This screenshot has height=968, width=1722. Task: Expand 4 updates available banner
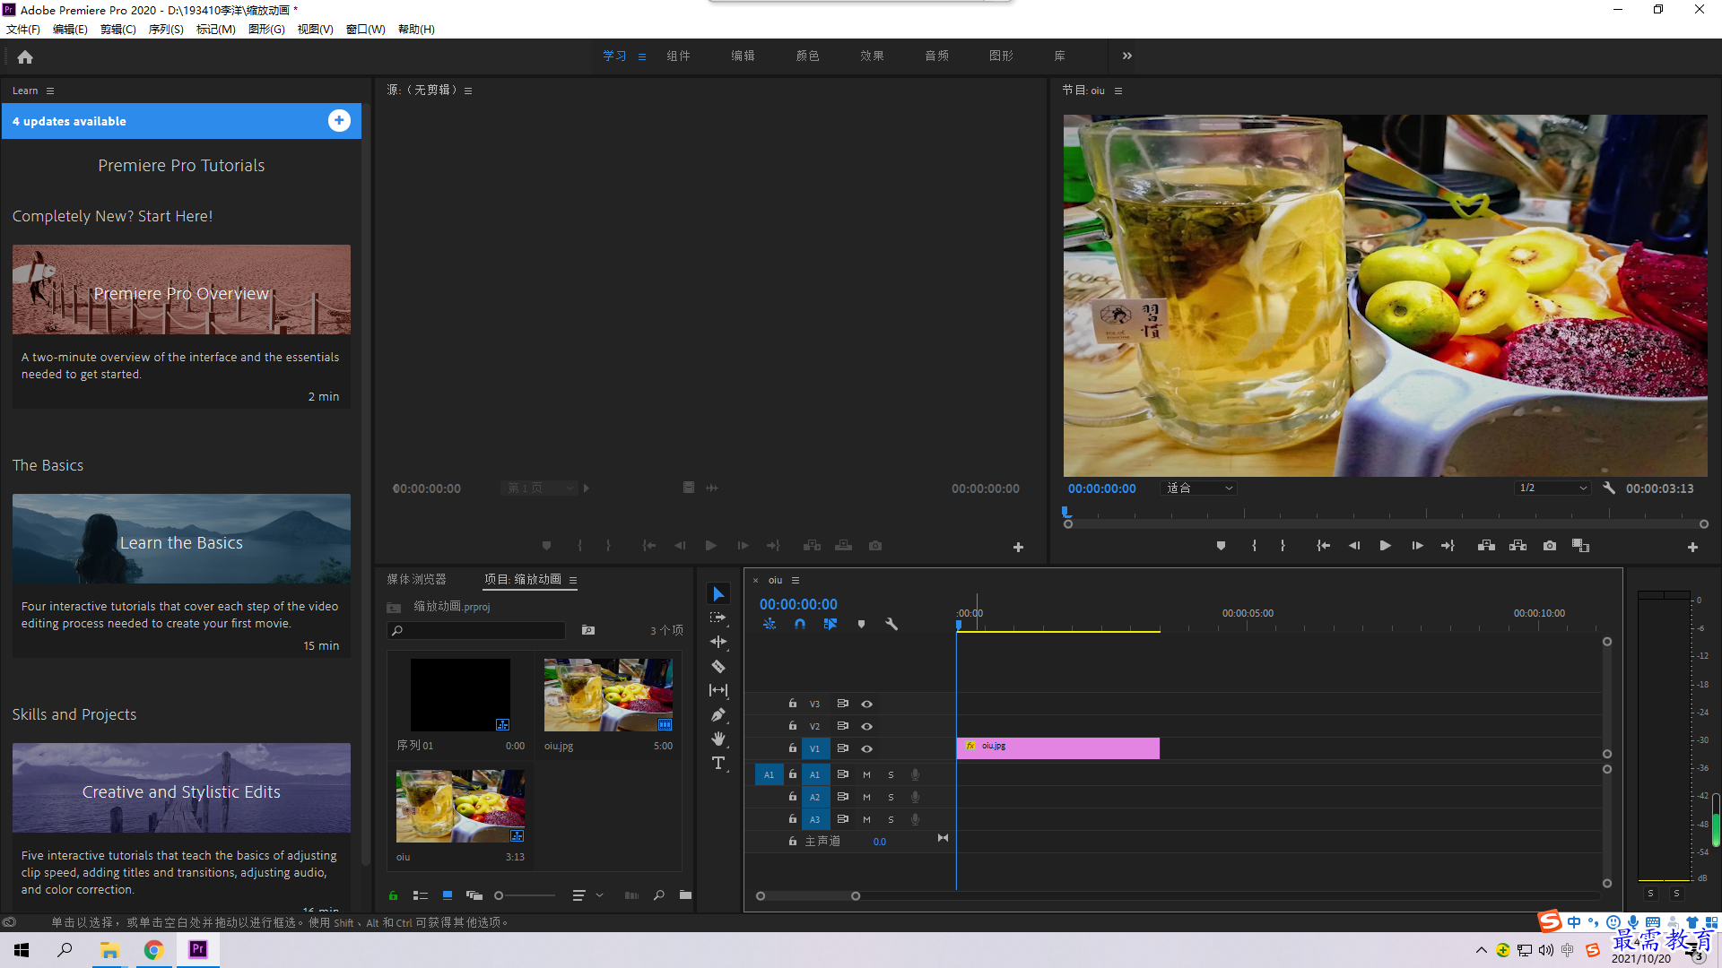(x=339, y=121)
